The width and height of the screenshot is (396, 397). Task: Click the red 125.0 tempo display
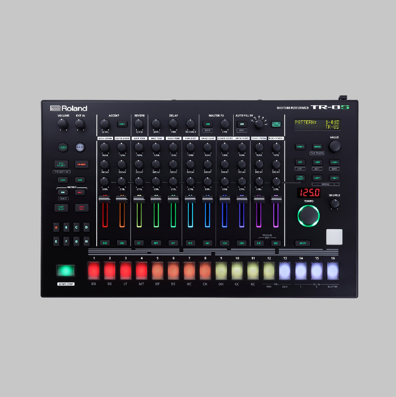tap(309, 193)
